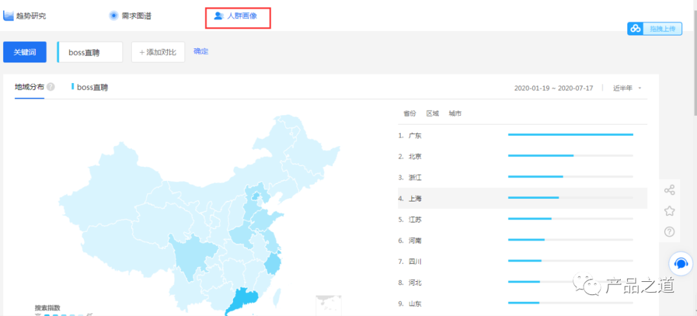Click the 山东 ranking row

tap(522, 303)
